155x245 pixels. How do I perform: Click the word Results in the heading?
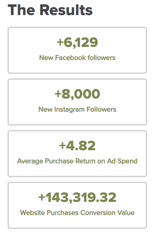[x=66, y=10]
